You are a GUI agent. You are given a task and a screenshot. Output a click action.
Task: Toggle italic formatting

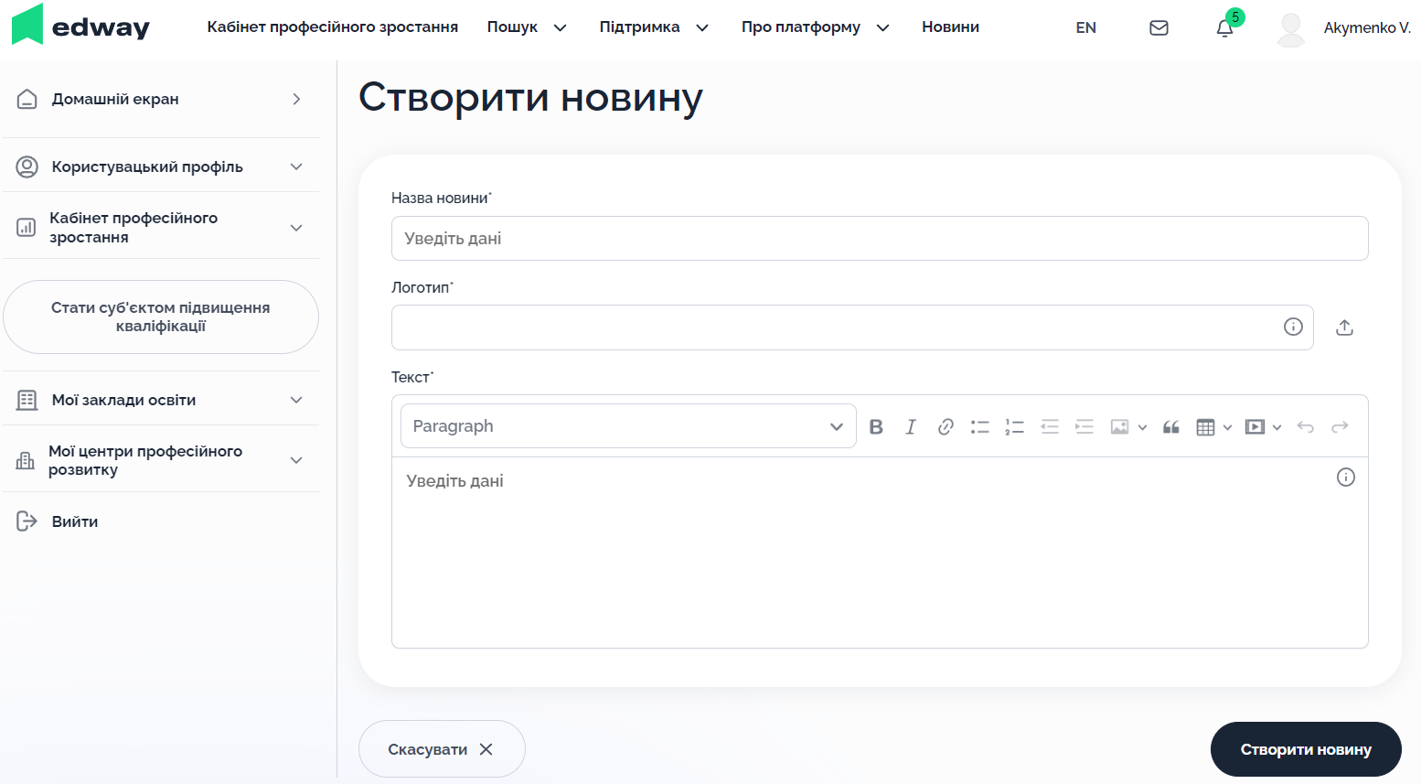911,426
